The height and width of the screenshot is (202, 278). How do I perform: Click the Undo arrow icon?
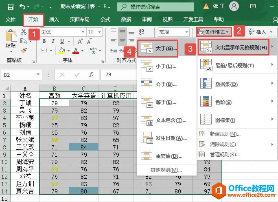tap(22, 7)
